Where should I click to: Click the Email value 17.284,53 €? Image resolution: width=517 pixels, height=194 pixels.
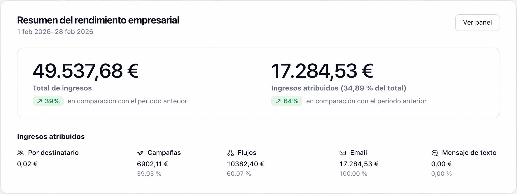coord(359,164)
